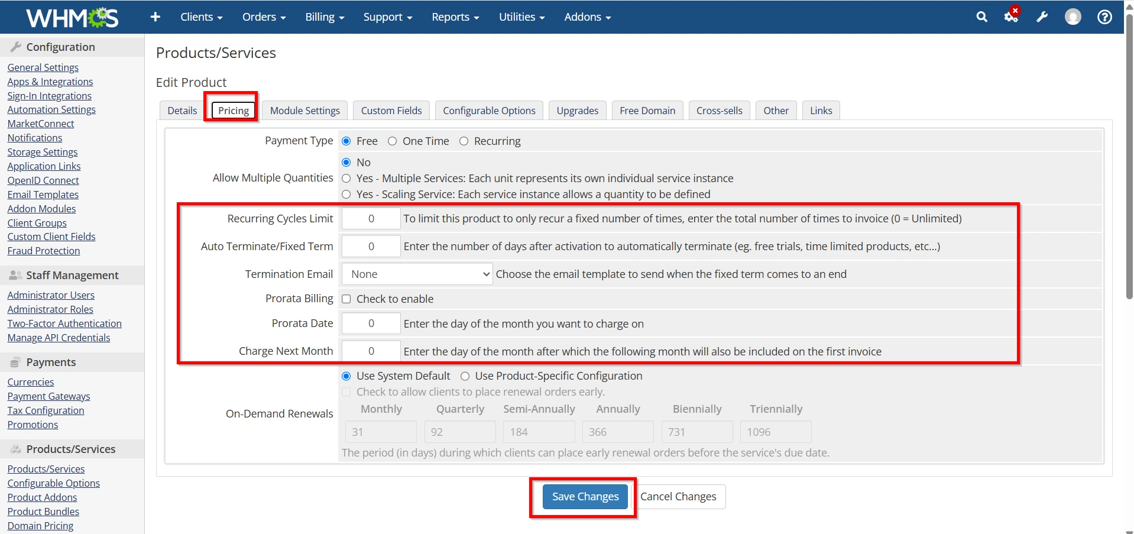Open Fraud Protection link
The width and height of the screenshot is (1134, 534).
coord(44,251)
